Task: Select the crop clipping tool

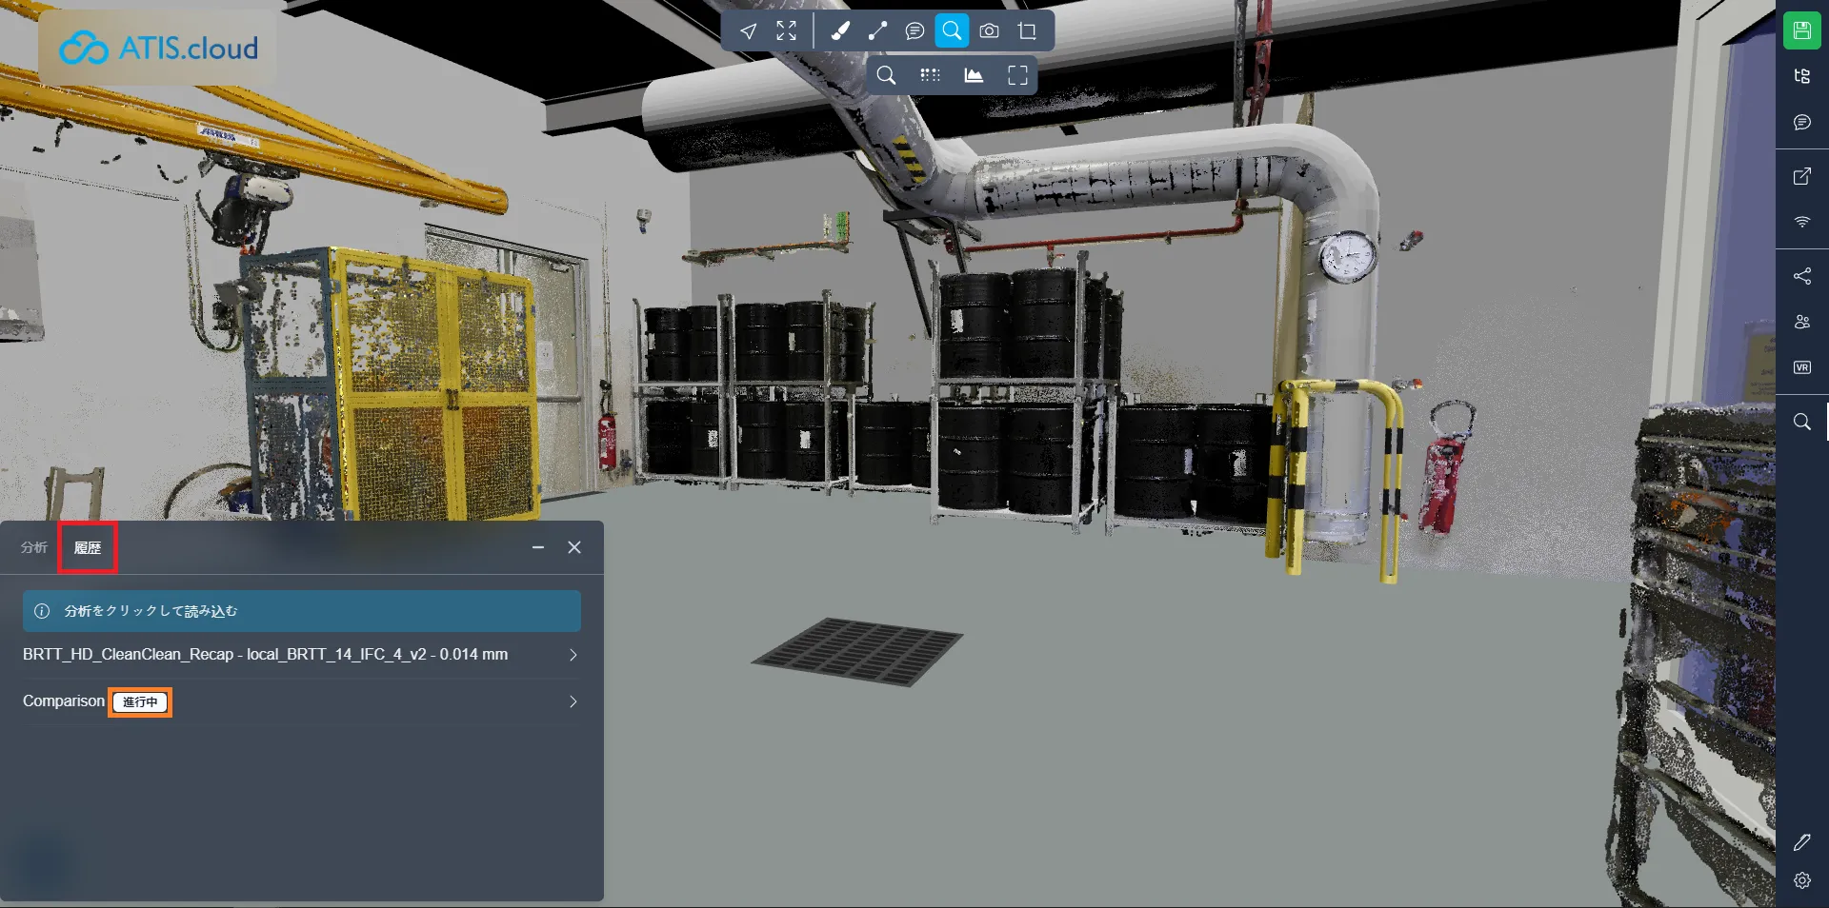Action: 1027,31
